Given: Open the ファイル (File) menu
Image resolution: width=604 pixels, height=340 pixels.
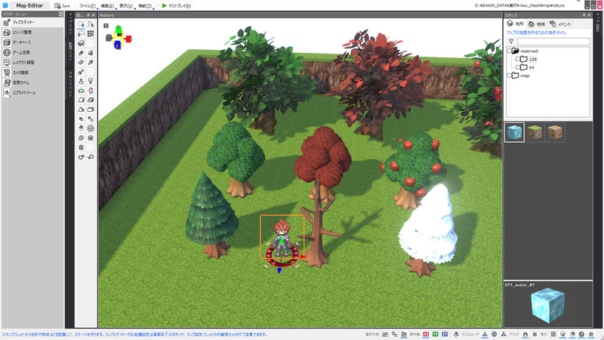Looking at the screenshot, I should click(87, 5).
